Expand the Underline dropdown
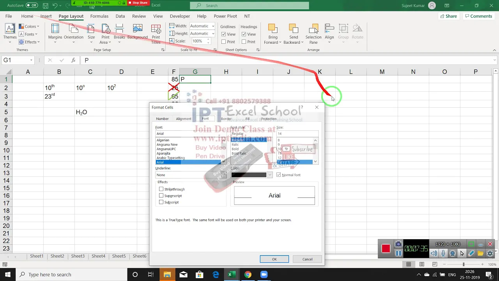The image size is (499, 281). tap(223, 175)
